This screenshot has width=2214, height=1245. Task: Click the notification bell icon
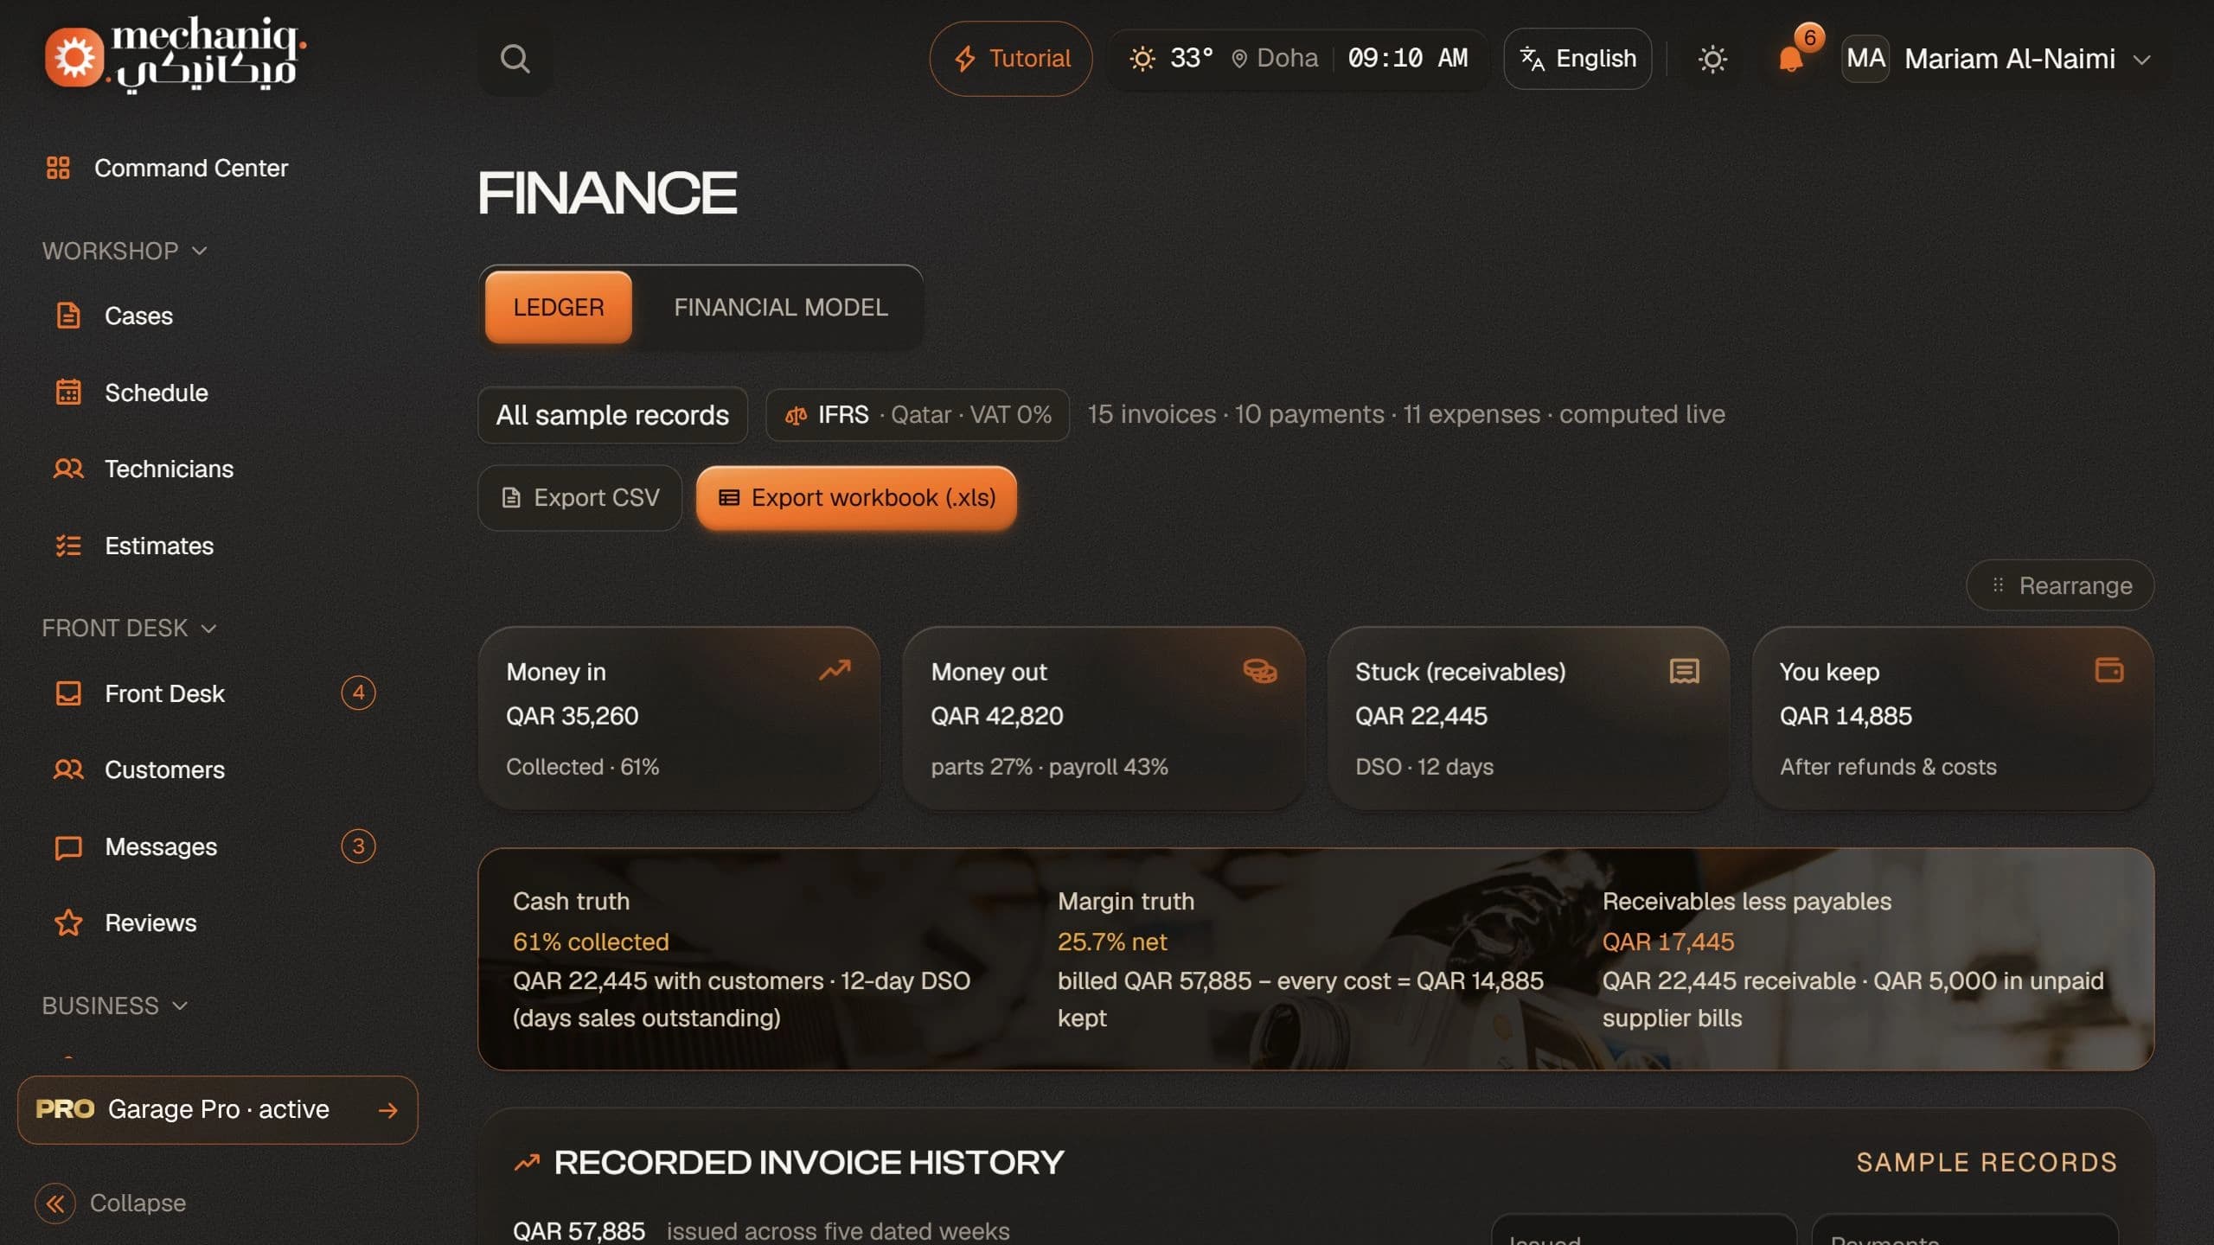(1790, 59)
